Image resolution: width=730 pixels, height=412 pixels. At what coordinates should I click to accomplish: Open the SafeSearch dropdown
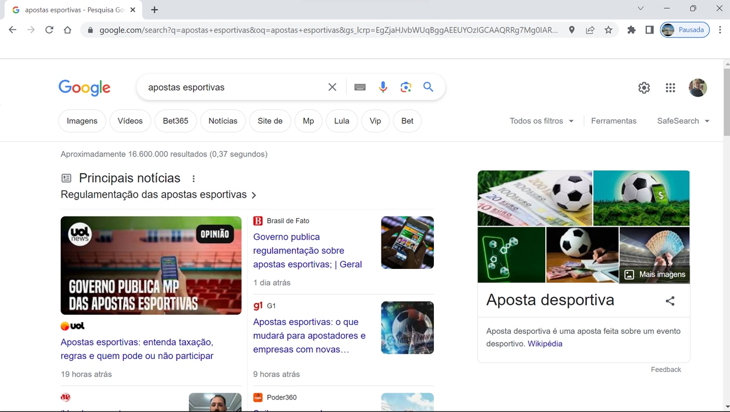click(683, 121)
